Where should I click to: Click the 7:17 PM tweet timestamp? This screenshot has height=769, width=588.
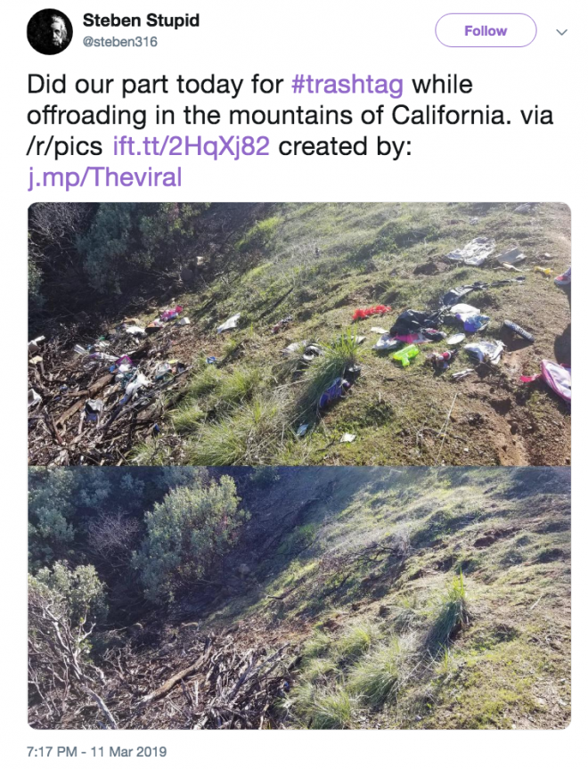tap(55, 752)
